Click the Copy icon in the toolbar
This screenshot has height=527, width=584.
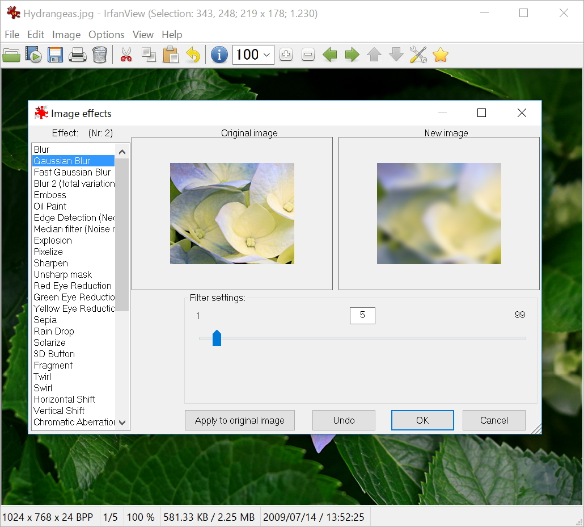point(148,55)
